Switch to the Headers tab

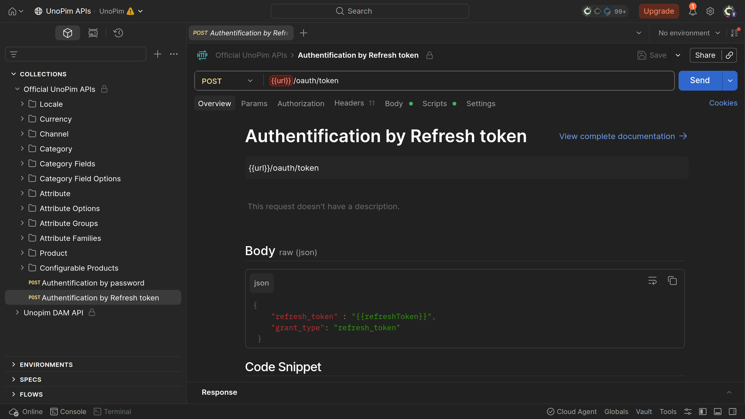pos(354,103)
